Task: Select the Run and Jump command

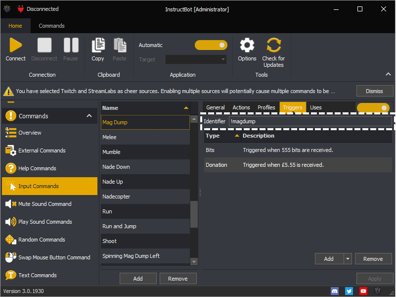Action: pyautogui.click(x=145, y=226)
